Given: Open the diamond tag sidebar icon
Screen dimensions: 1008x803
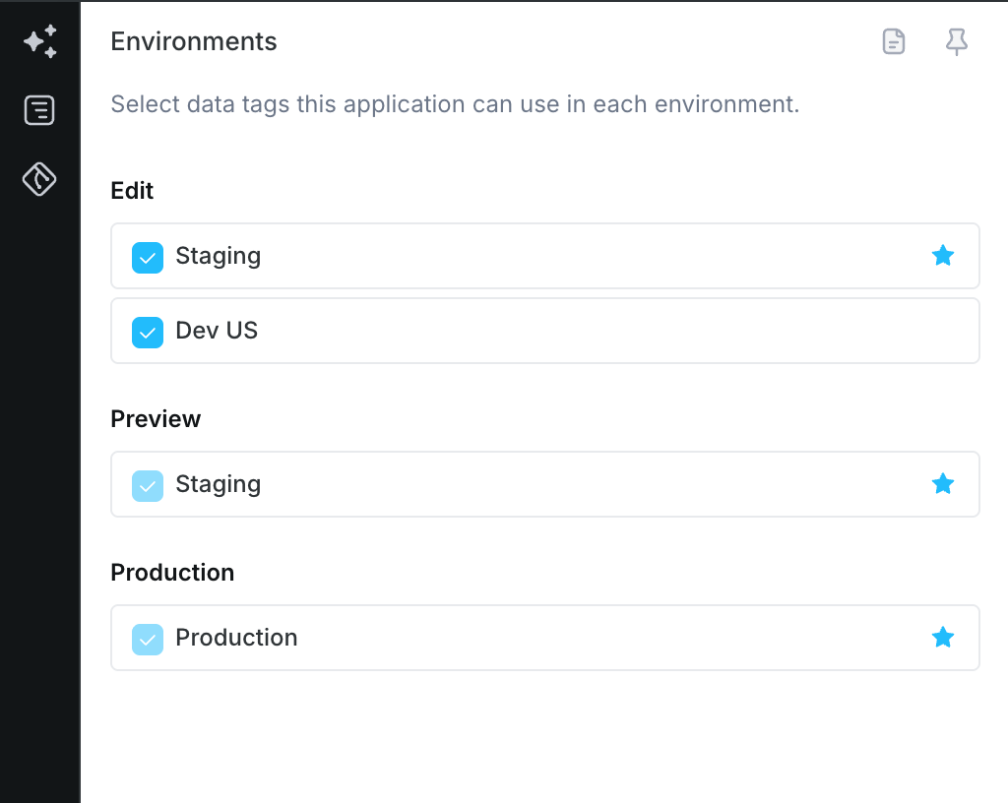Looking at the screenshot, I should point(39,179).
